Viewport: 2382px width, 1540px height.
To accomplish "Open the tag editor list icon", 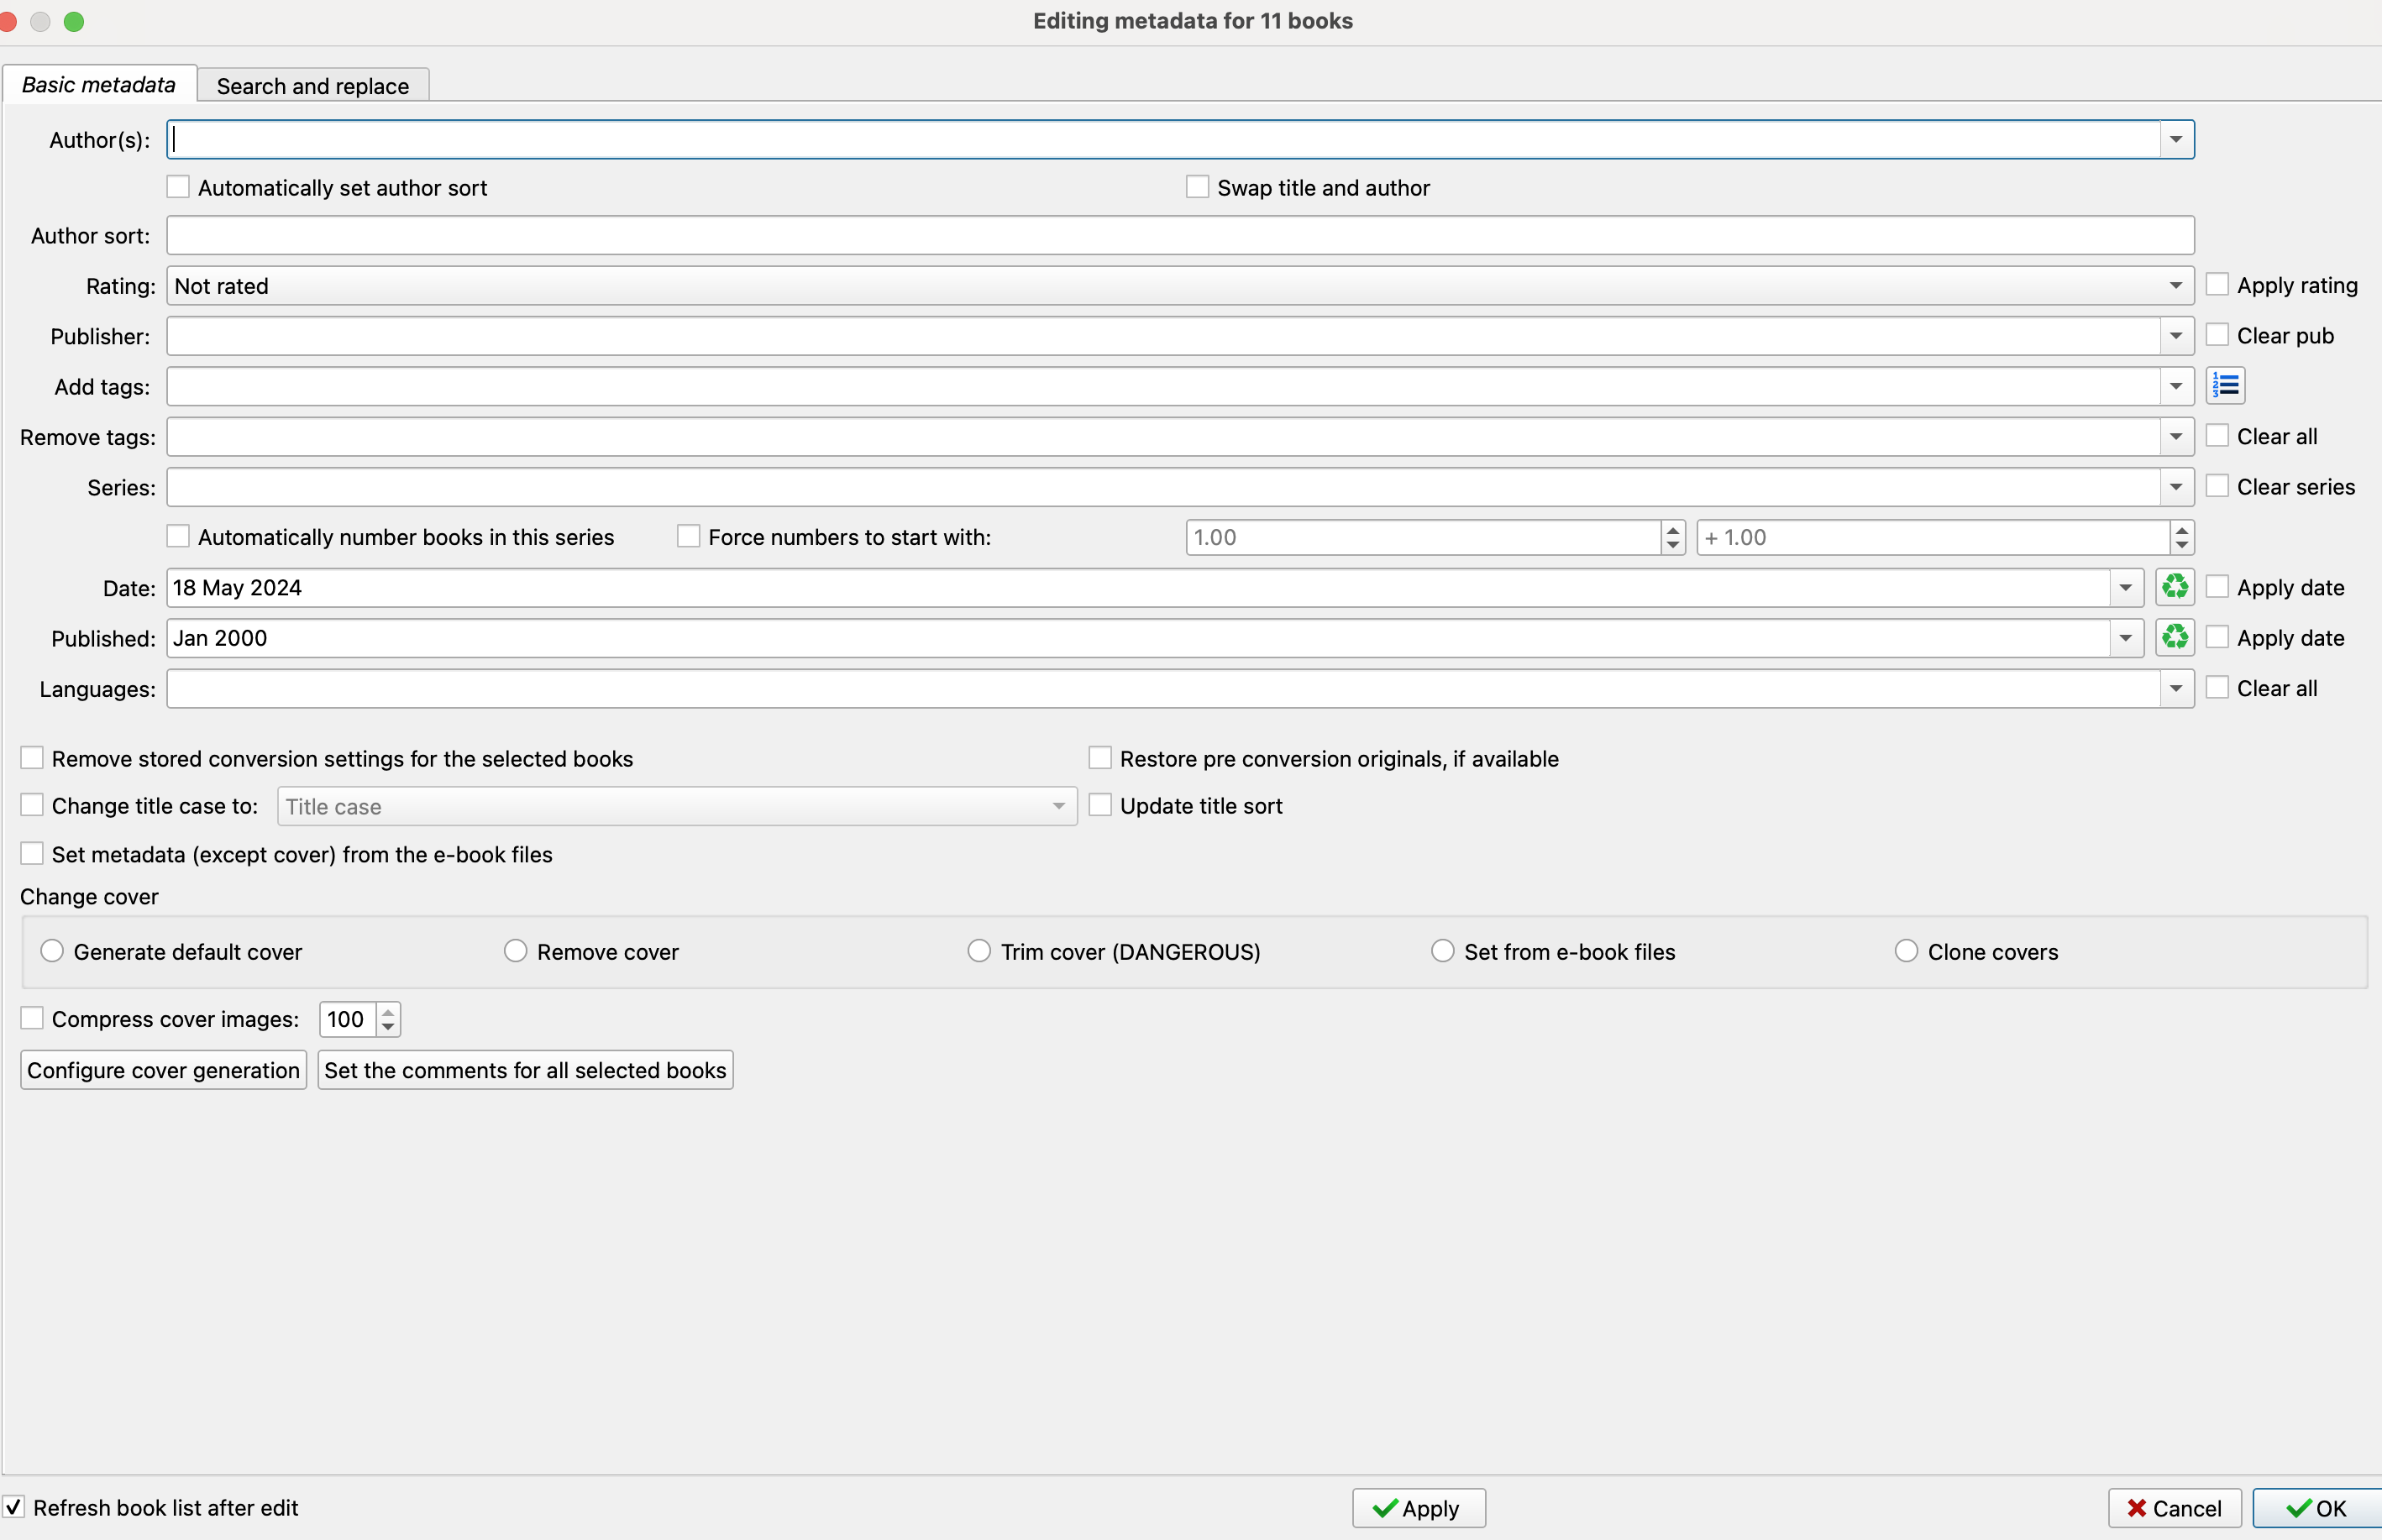I will 2225,386.
